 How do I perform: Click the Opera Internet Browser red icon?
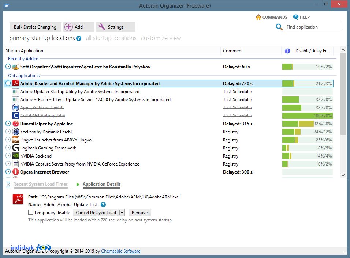pyautogui.click(x=15, y=172)
